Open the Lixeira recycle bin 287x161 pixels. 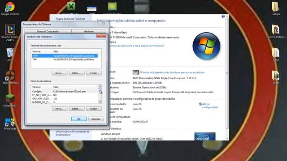tap(10, 55)
